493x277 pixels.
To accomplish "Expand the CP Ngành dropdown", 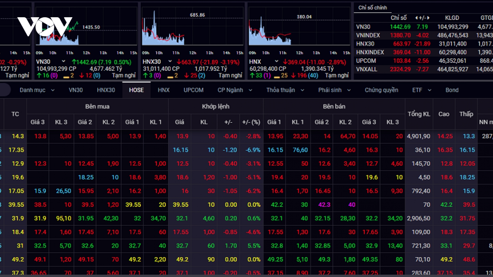I will click(251, 90).
